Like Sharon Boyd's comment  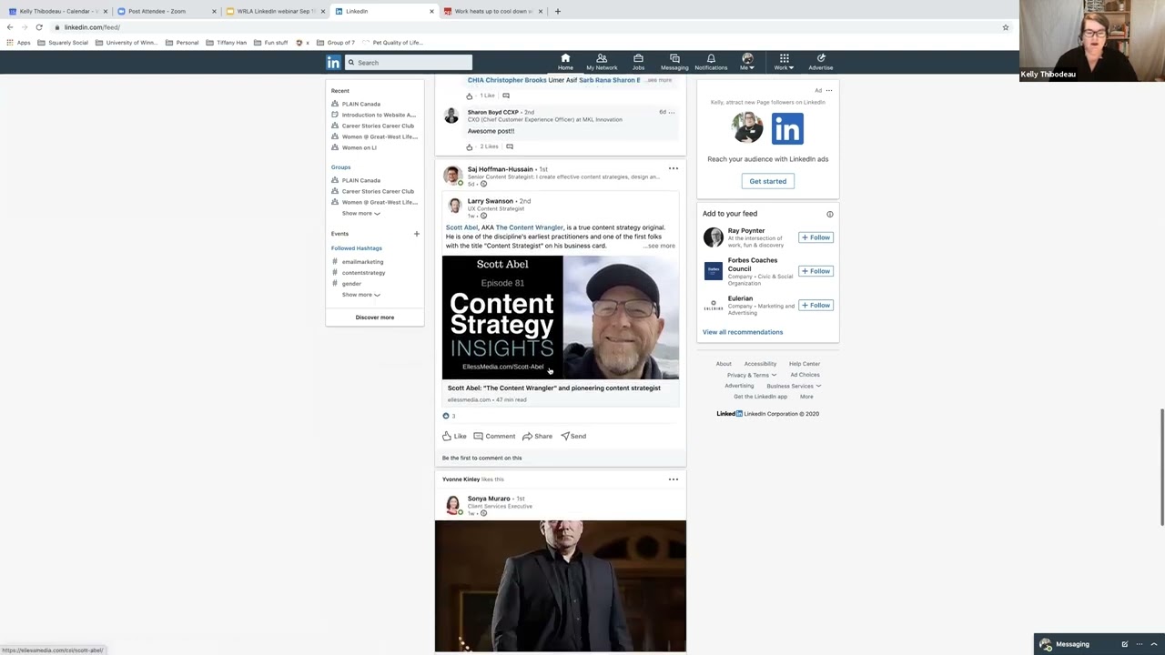[x=470, y=146]
